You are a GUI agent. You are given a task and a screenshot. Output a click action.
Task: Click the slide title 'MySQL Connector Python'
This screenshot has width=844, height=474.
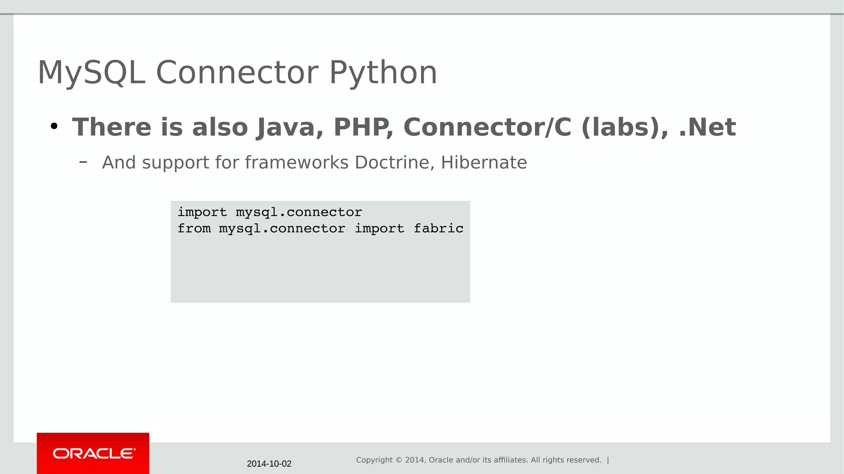[x=237, y=73]
